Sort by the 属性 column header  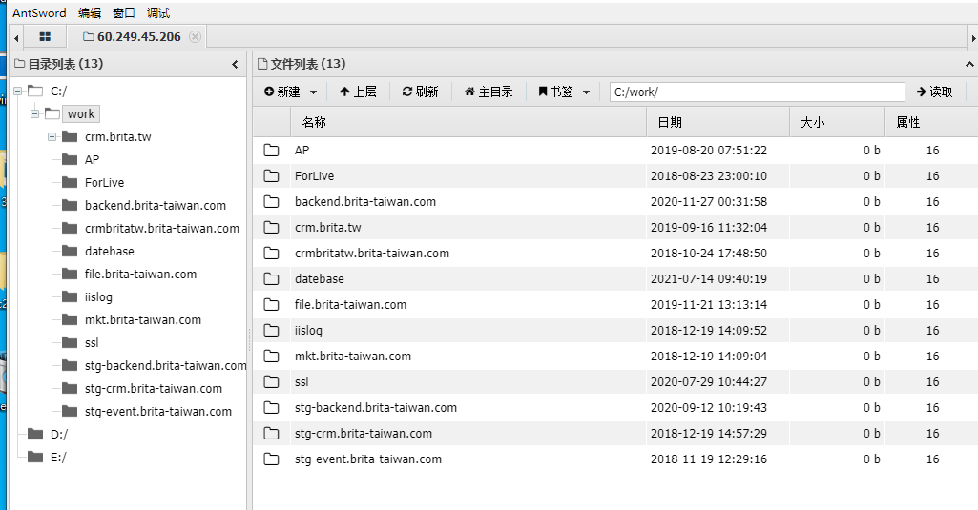click(x=931, y=122)
